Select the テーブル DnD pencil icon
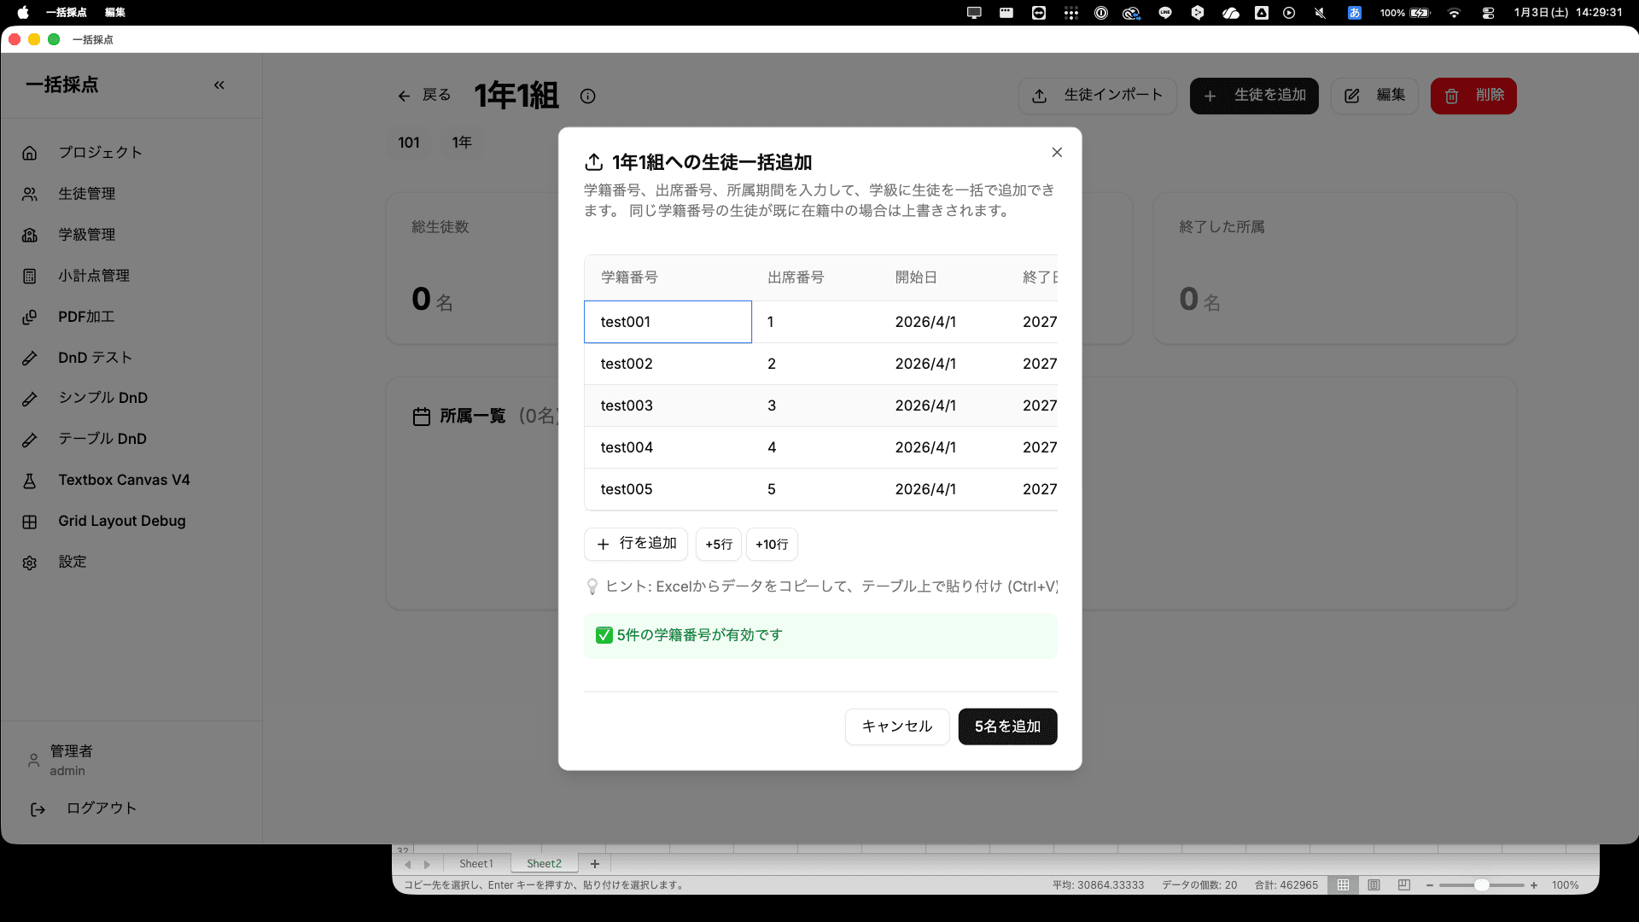The image size is (1639, 922). (30, 439)
